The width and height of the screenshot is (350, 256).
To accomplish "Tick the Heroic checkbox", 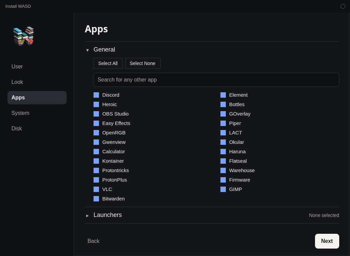I will 96,104.
